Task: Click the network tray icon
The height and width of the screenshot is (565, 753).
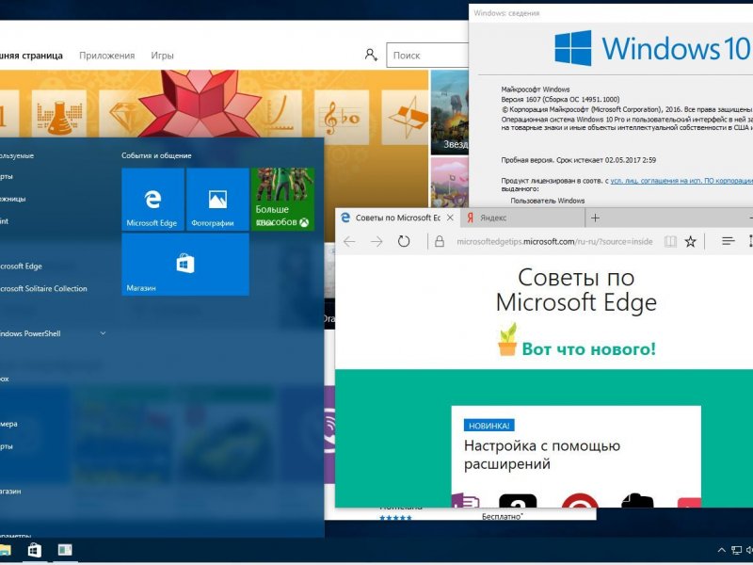Action: point(736,550)
